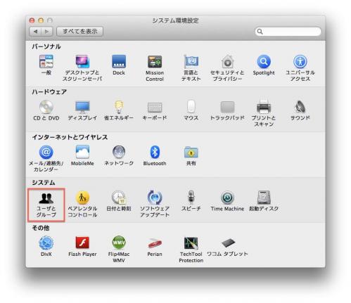351x303 pixels.
Task: Open the ディスプレイ preference pane
Action: pos(82,110)
